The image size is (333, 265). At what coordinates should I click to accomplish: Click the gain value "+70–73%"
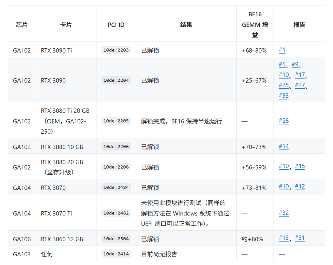[x=254, y=147]
